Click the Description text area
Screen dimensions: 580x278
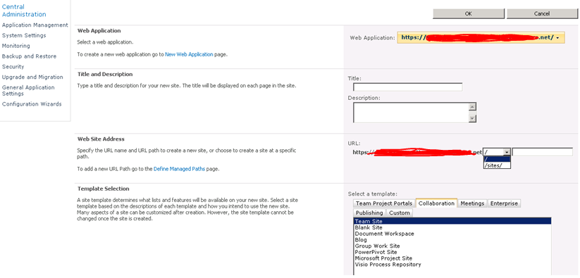[x=411, y=113]
